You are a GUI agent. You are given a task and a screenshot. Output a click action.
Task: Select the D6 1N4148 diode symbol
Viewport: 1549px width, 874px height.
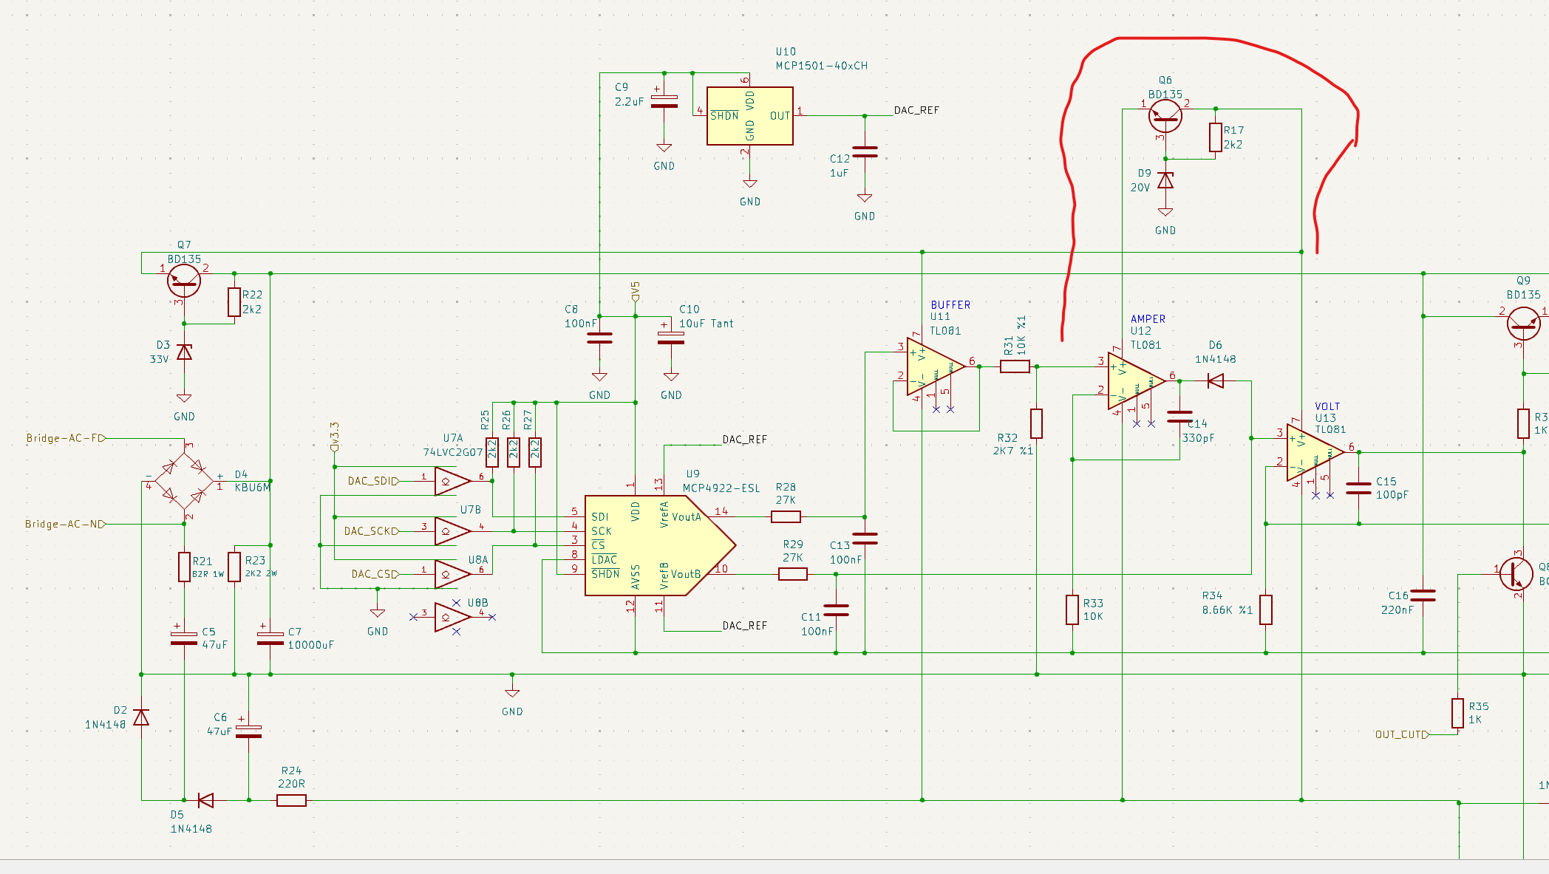pos(1215,380)
